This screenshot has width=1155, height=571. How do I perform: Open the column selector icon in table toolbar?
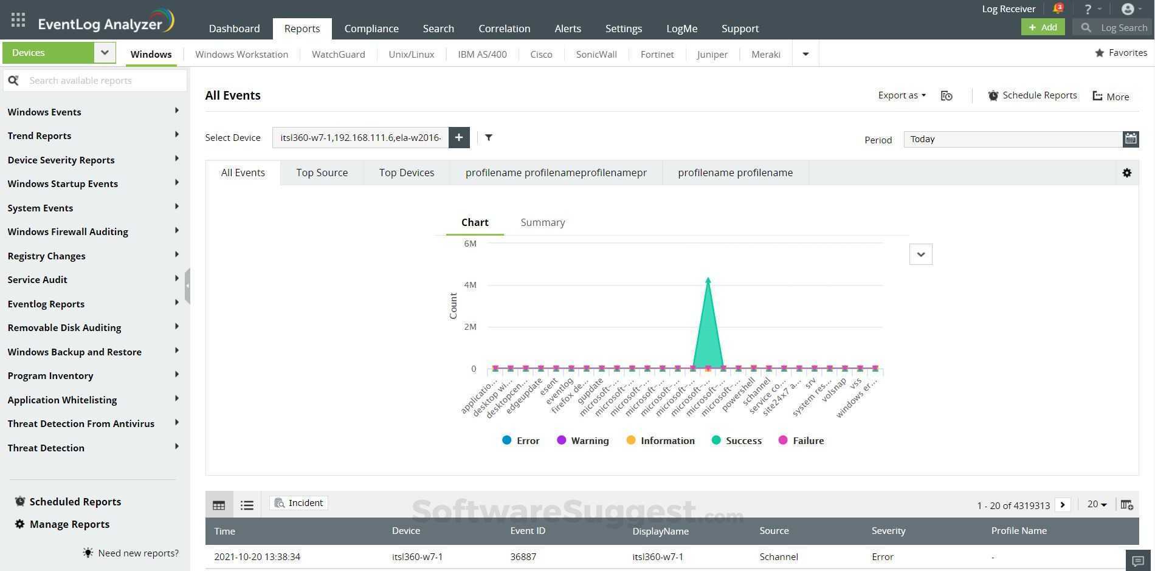tap(1128, 504)
